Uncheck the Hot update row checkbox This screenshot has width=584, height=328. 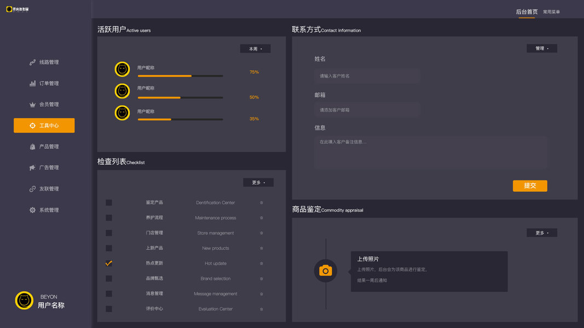click(109, 263)
